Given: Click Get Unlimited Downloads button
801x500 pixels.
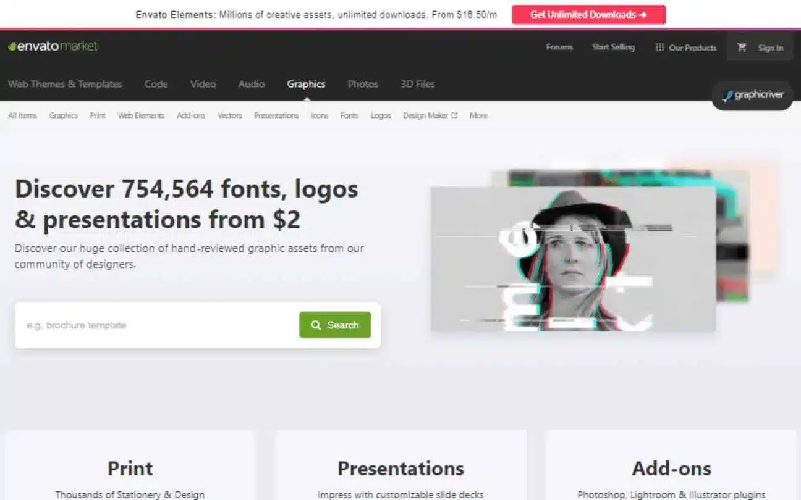Looking at the screenshot, I should coord(588,15).
